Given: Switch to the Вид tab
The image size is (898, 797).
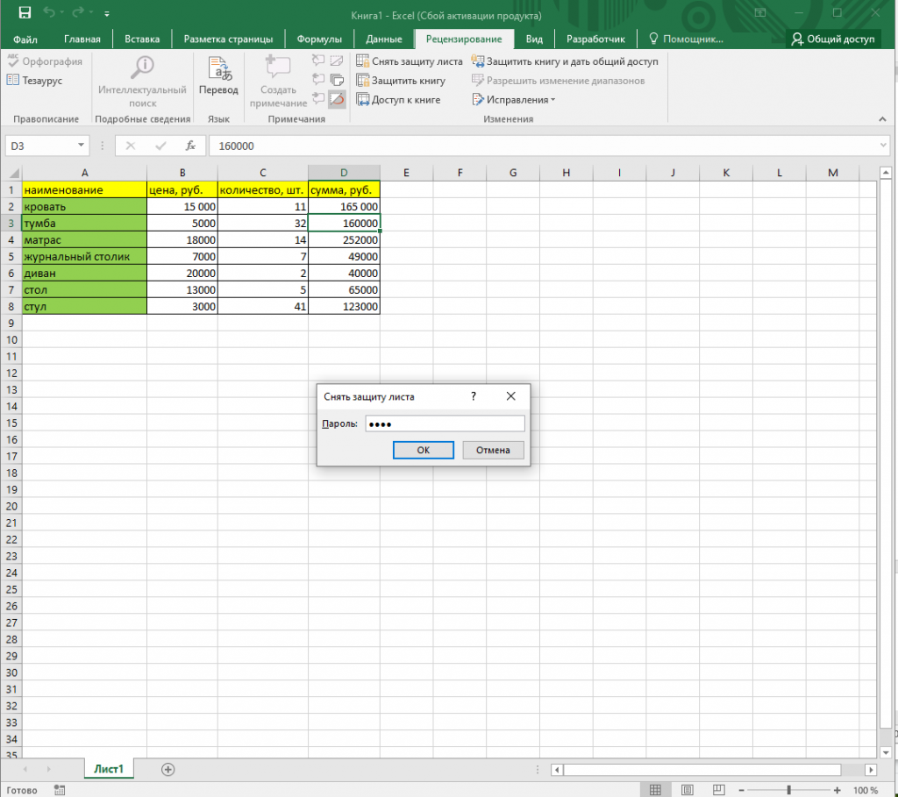Looking at the screenshot, I should [x=534, y=39].
